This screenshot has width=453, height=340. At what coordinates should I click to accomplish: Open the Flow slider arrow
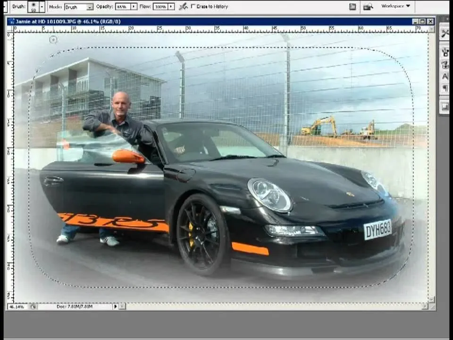[171, 7]
